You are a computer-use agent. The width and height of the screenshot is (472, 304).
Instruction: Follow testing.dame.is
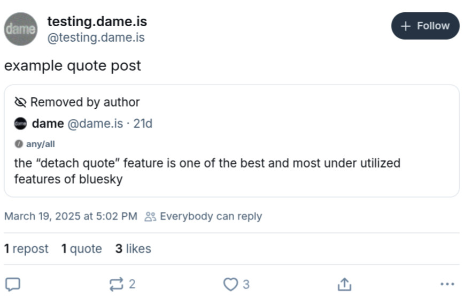425,26
